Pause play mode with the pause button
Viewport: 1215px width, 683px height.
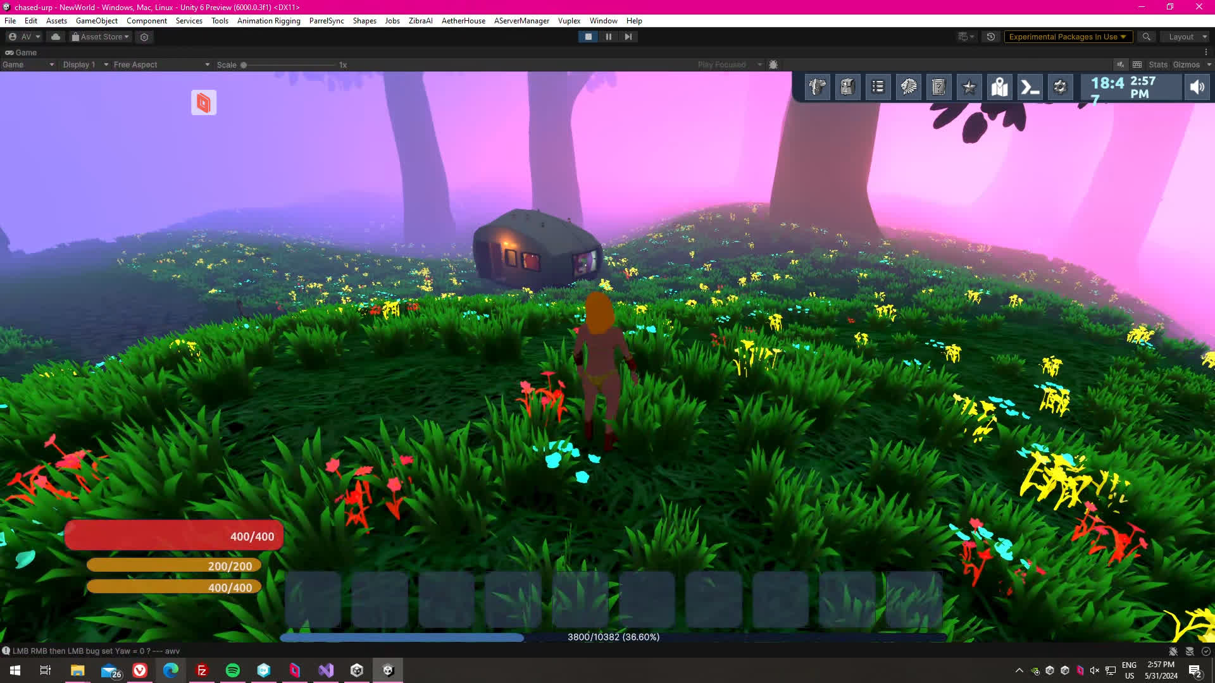coord(608,37)
